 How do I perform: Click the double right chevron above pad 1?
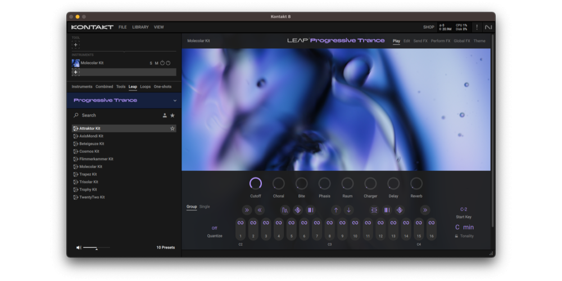pyautogui.click(x=247, y=210)
